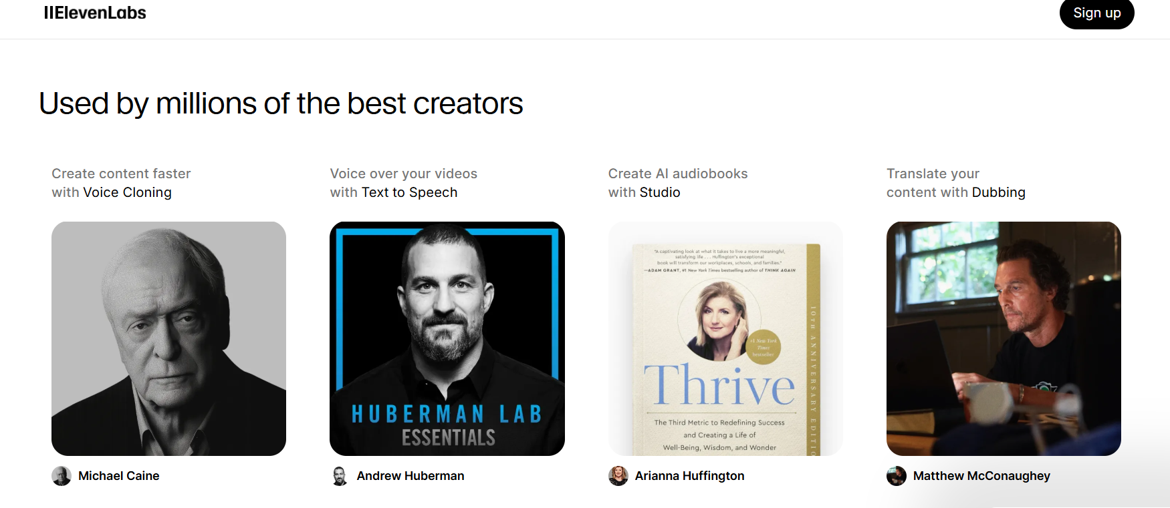The height and width of the screenshot is (508, 1170).
Task: Open the Thrive book cover image
Action: click(725, 338)
